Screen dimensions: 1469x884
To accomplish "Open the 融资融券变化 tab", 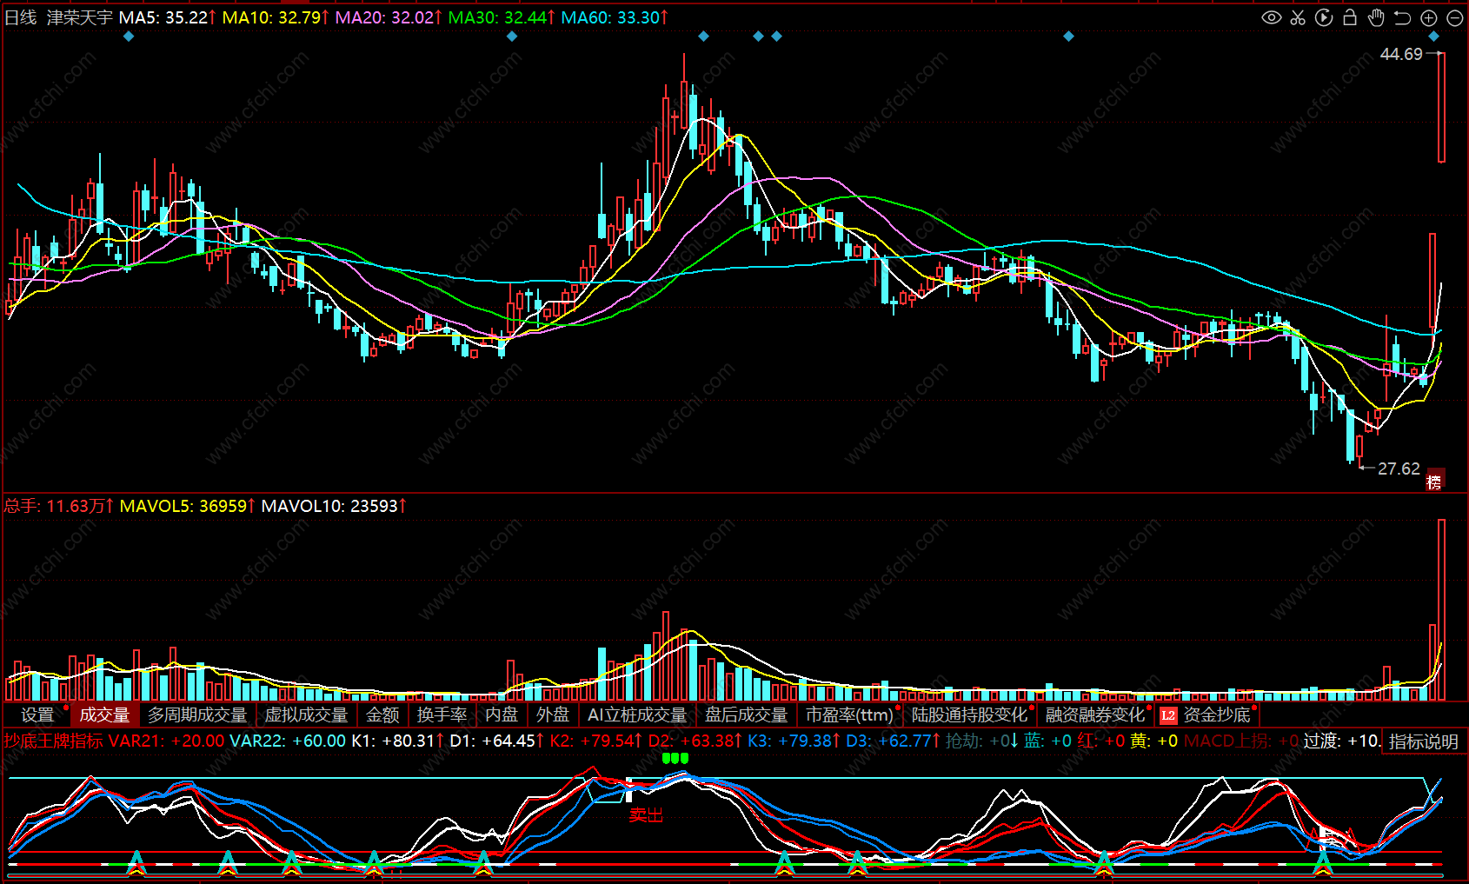I will tap(1095, 715).
